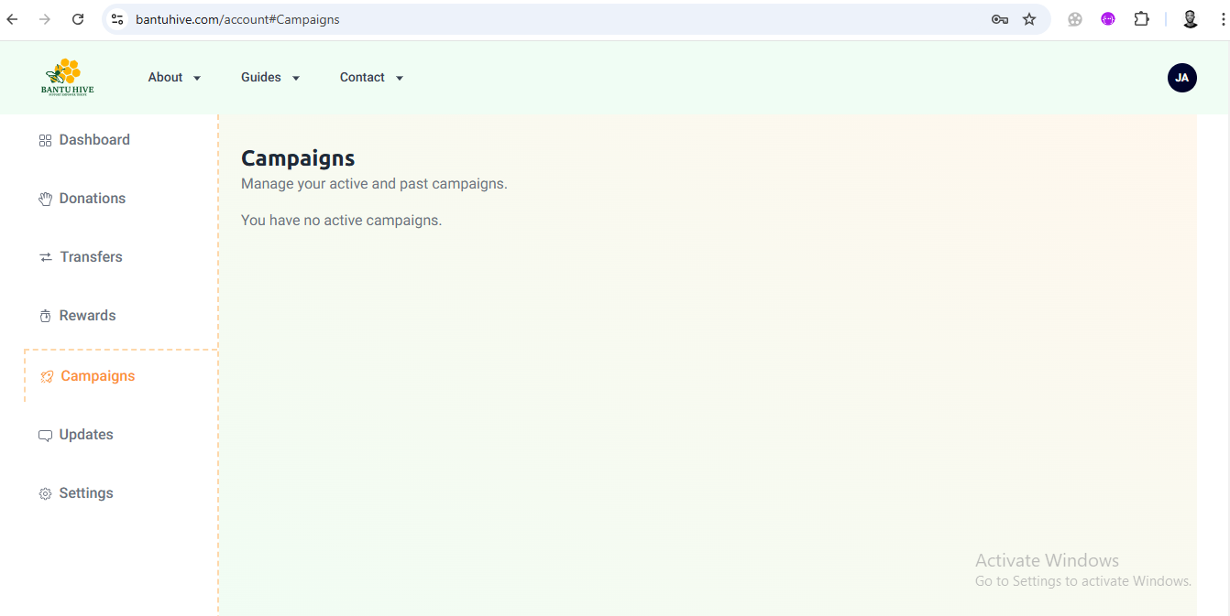Open browser Extensions puzzle icon

pos(1141,19)
